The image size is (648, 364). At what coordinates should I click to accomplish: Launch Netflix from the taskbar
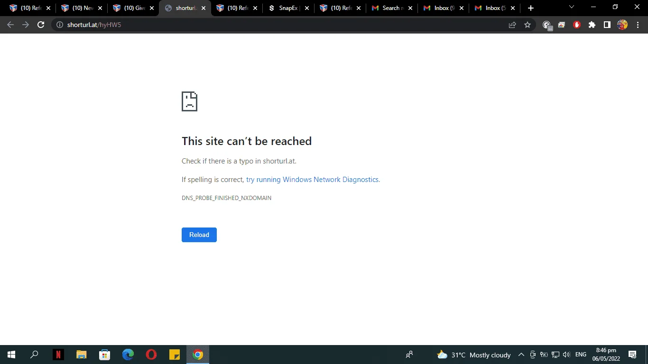(x=58, y=355)
